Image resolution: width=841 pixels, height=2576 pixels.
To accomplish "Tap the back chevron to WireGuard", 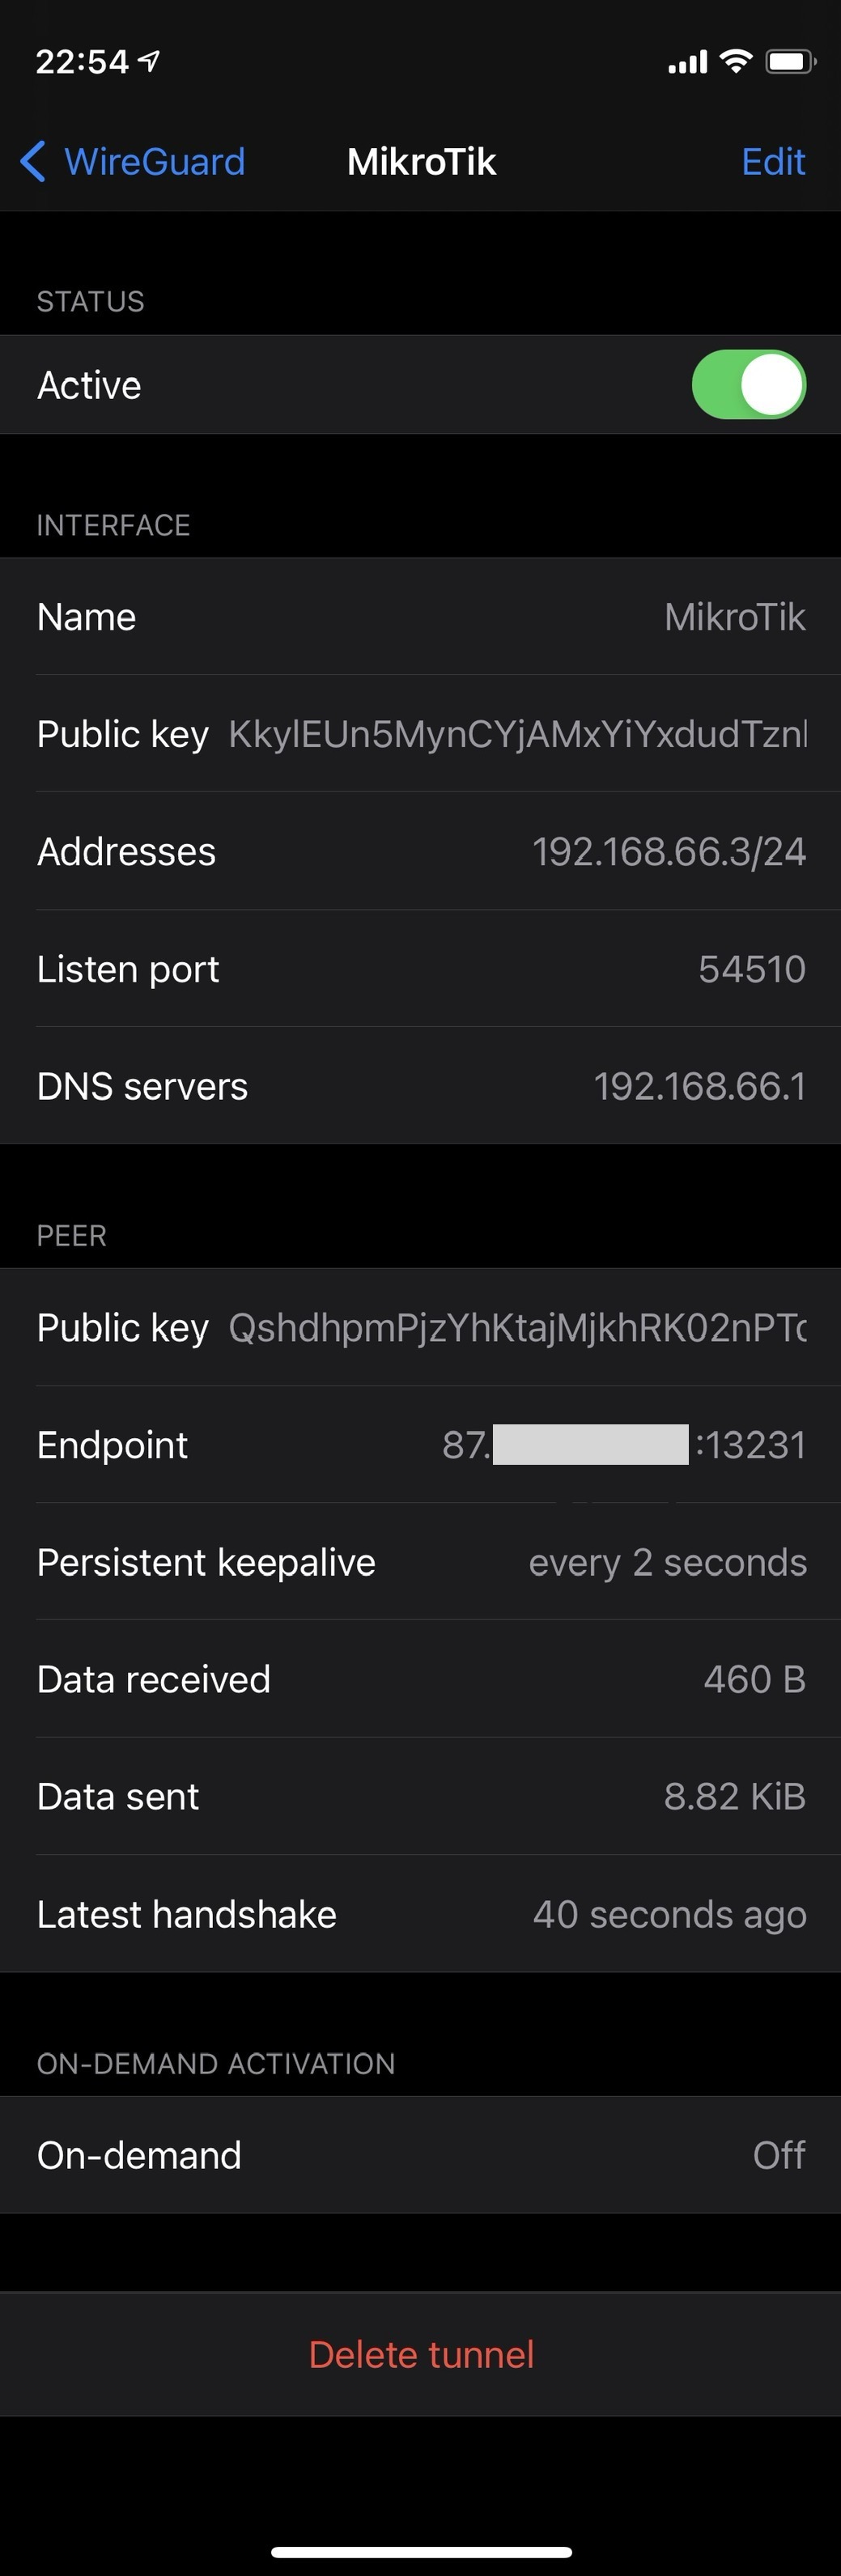I will pos(33,161).
